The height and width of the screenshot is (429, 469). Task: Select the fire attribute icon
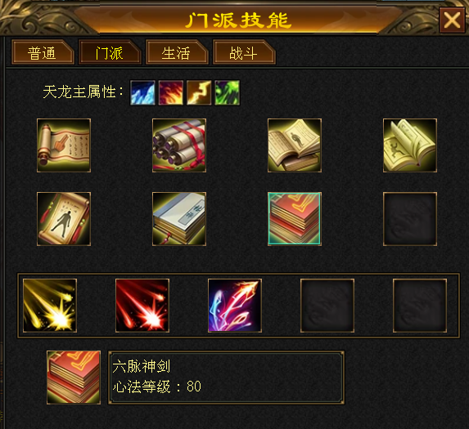(x=171, y=92)
